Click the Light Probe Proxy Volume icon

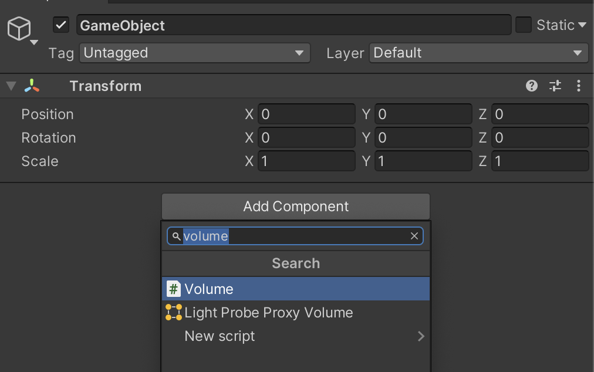(x=173, y=312)
